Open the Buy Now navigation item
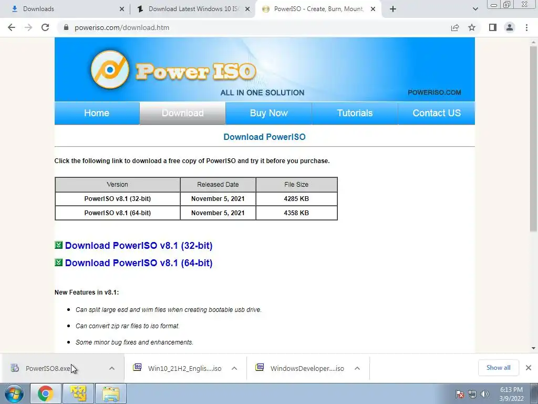This screenshot has height=404, width=538. (268, 113)
